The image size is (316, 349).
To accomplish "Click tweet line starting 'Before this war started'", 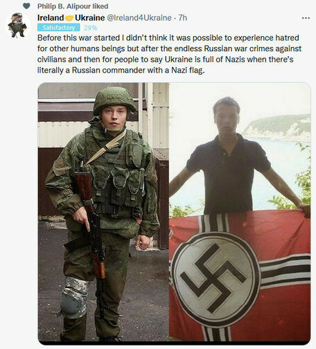I will click(168, 38).
